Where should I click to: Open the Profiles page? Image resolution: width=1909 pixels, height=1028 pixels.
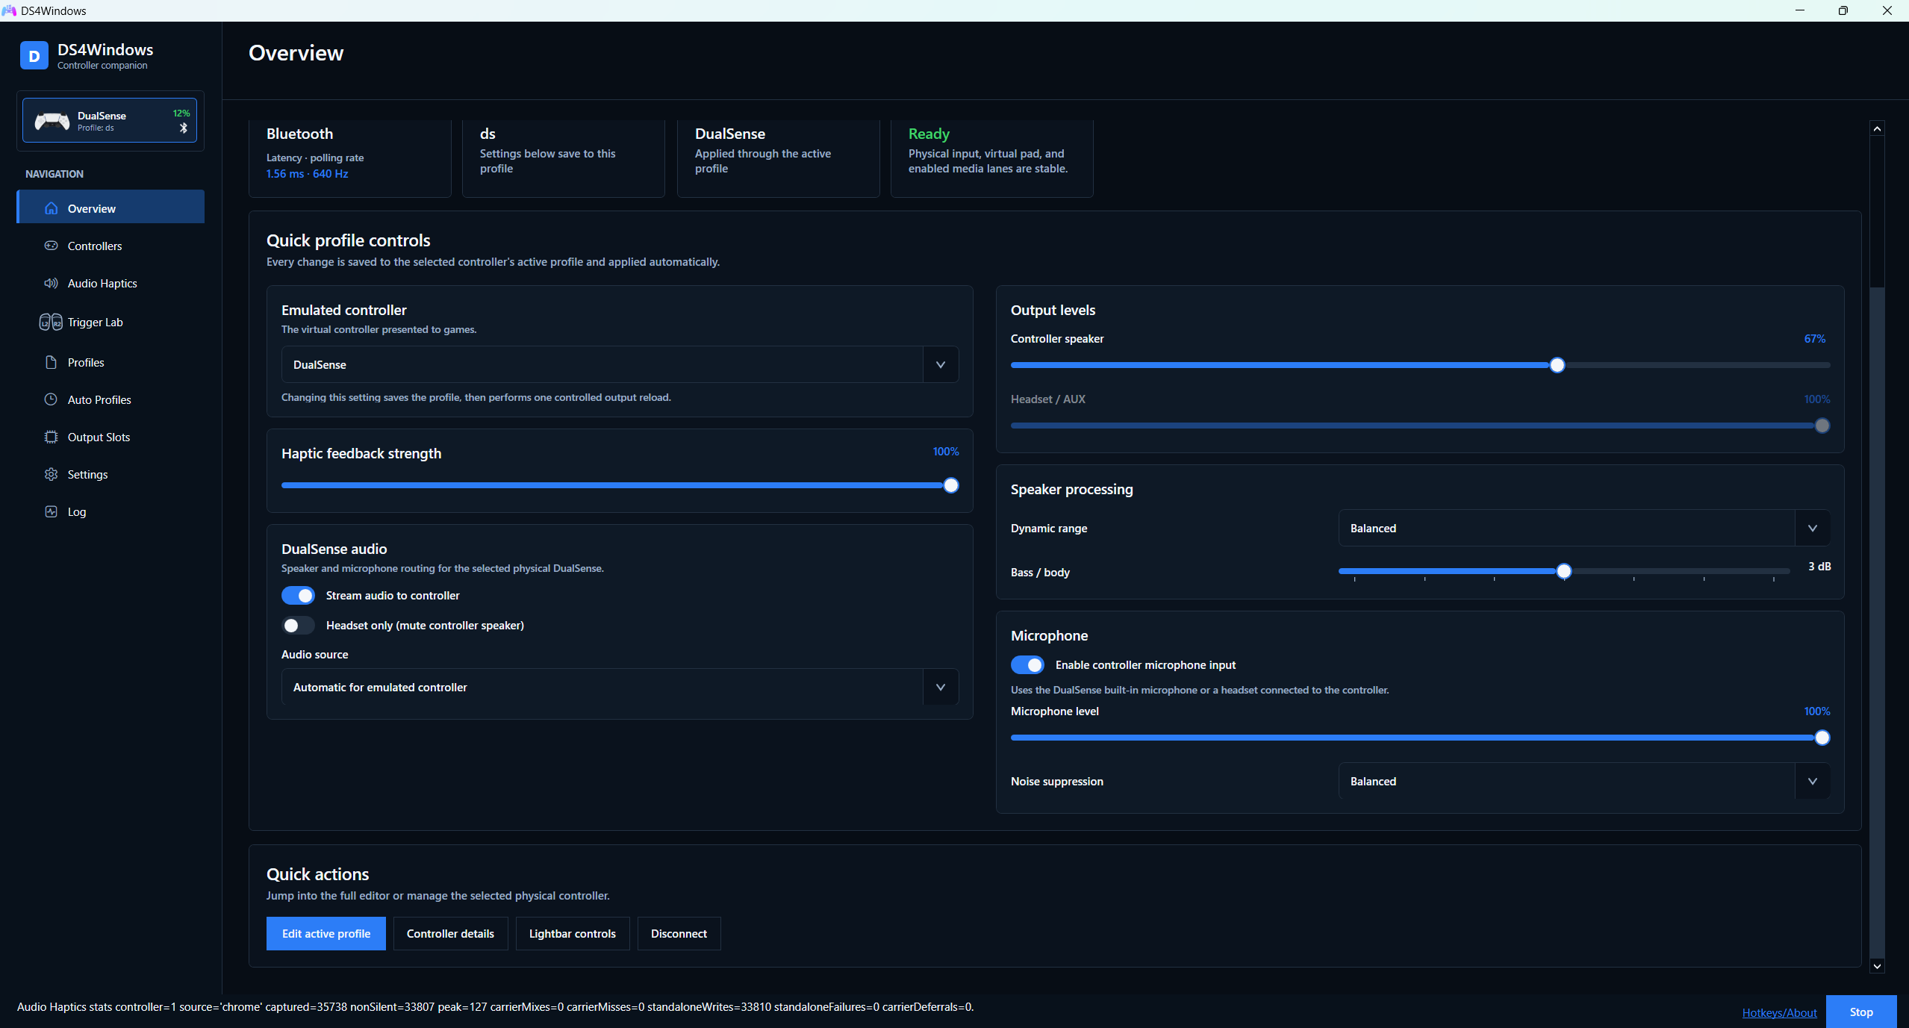point(110,363)
